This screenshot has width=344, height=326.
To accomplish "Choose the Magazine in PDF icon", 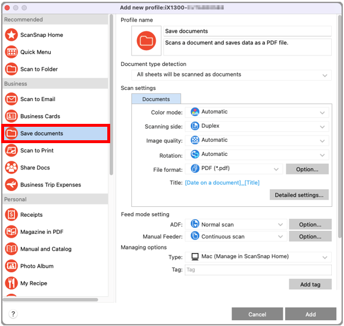I will click(12, 232).
